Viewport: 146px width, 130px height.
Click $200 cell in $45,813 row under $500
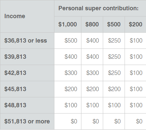point(114,89)
